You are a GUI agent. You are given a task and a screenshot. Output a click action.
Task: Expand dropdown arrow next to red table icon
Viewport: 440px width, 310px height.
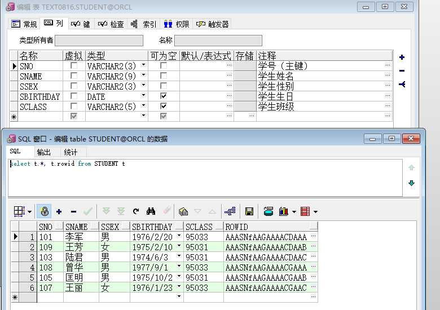tap(315, 211)
